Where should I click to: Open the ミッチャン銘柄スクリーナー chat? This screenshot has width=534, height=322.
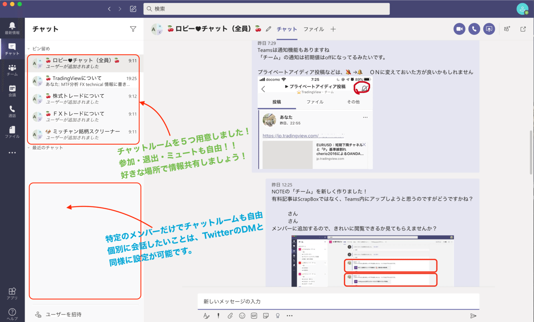tap(84, 134)
